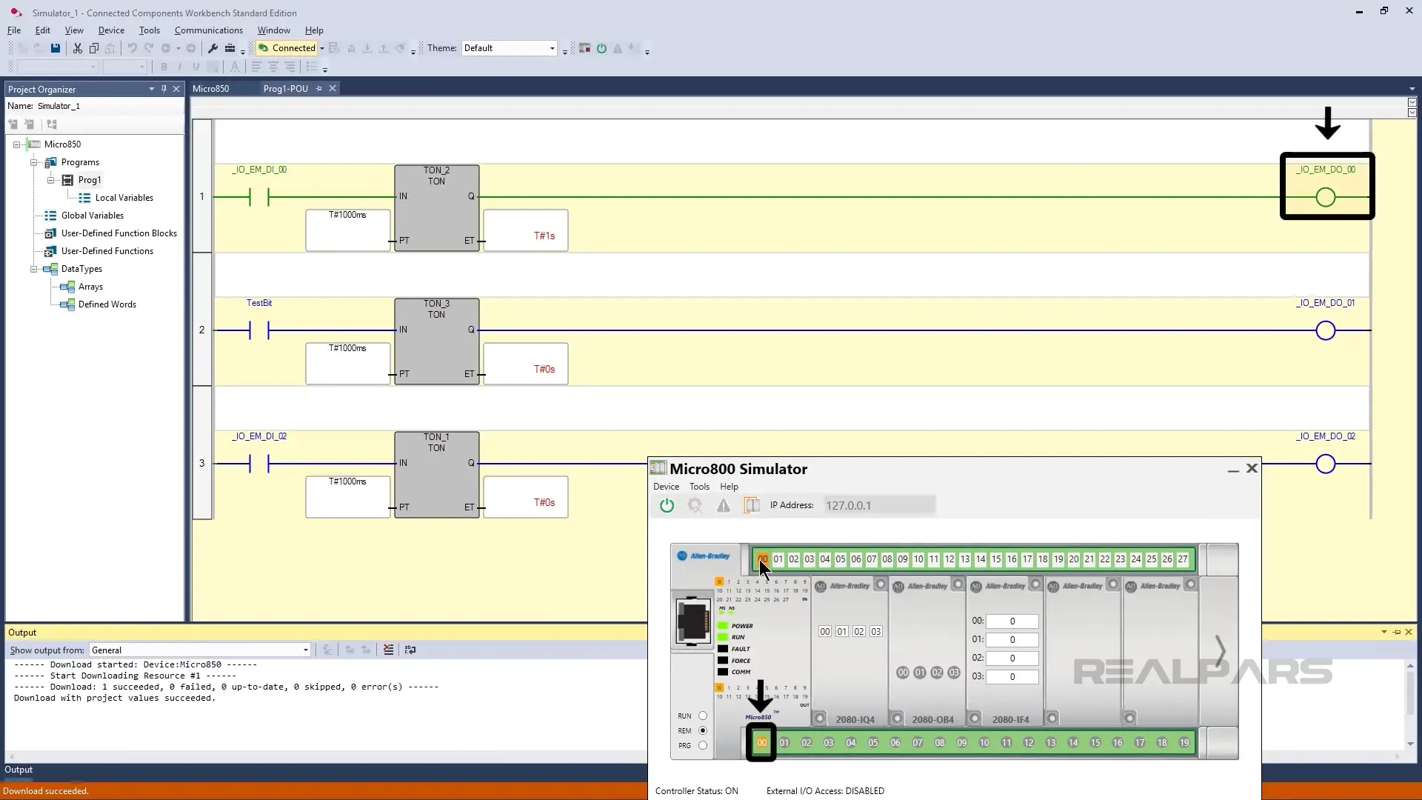Click the warning triangle icon in Micro800 Simulator
1422x800 pixels.
pyautogui.click(x=724, y=505)
